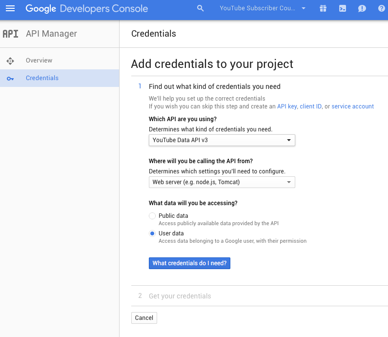This screenshot has width=388, height=337.
Task: Expand the YouTube Data API v3 dropdown
Action: (222, 140)
